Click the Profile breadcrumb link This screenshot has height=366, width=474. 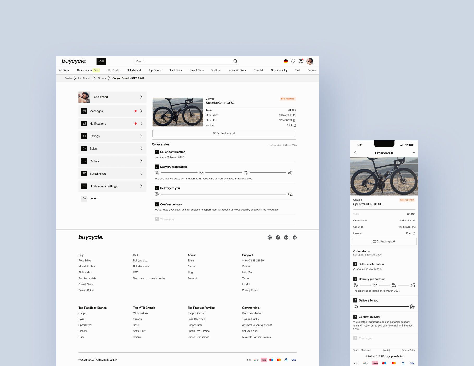(x=68, y=78)
